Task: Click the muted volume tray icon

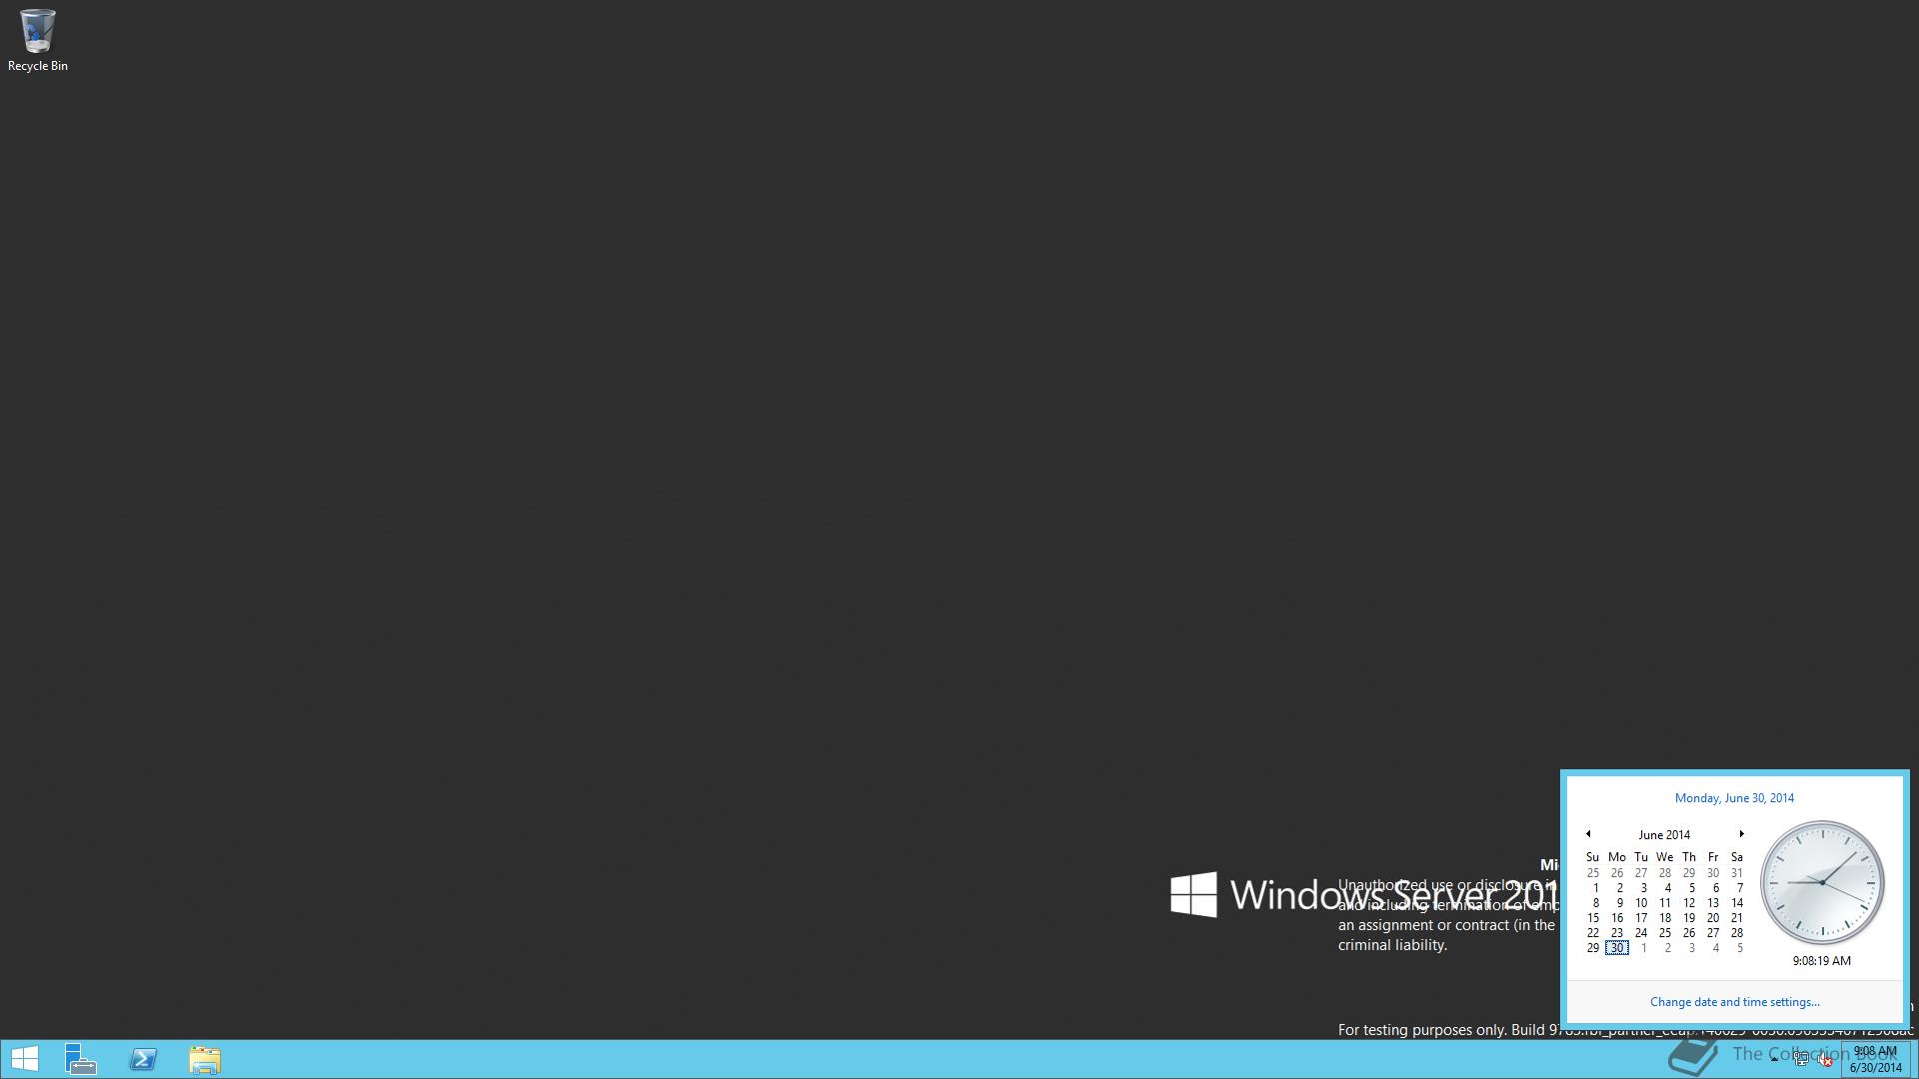Action: tap(1824, 1059)
